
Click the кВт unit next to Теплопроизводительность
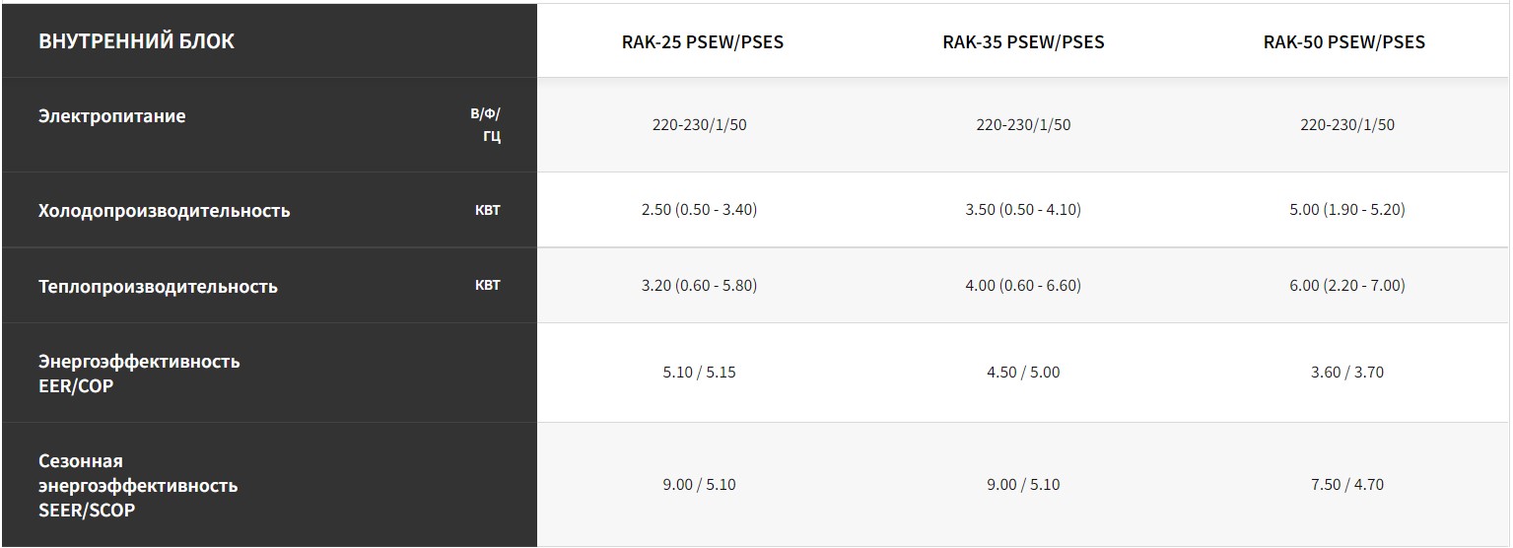[x=487, y=286]
